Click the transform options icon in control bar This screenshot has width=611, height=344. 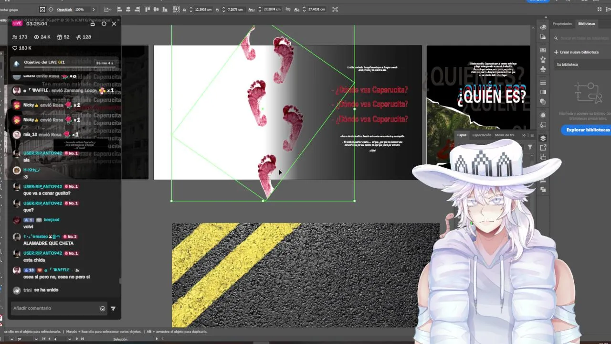pos(335,10)
